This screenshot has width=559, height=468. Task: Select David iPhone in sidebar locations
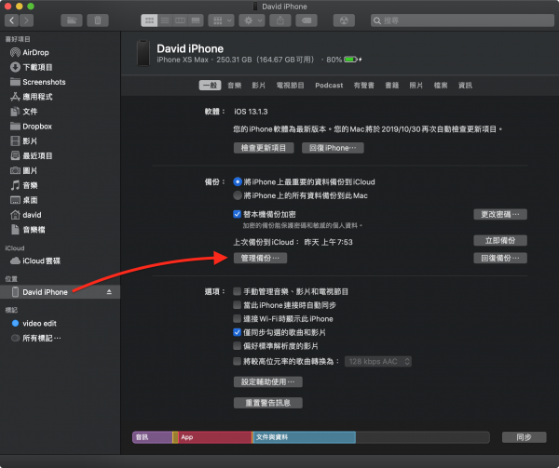[x=60, y=292]
